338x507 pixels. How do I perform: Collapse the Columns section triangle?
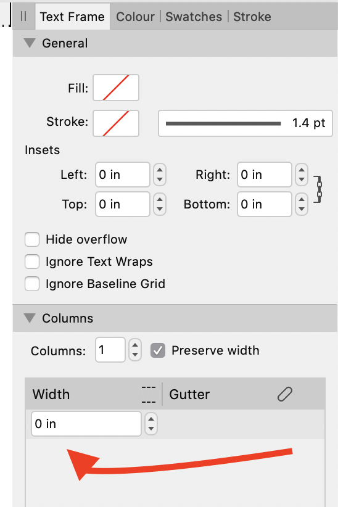point(30,318)
